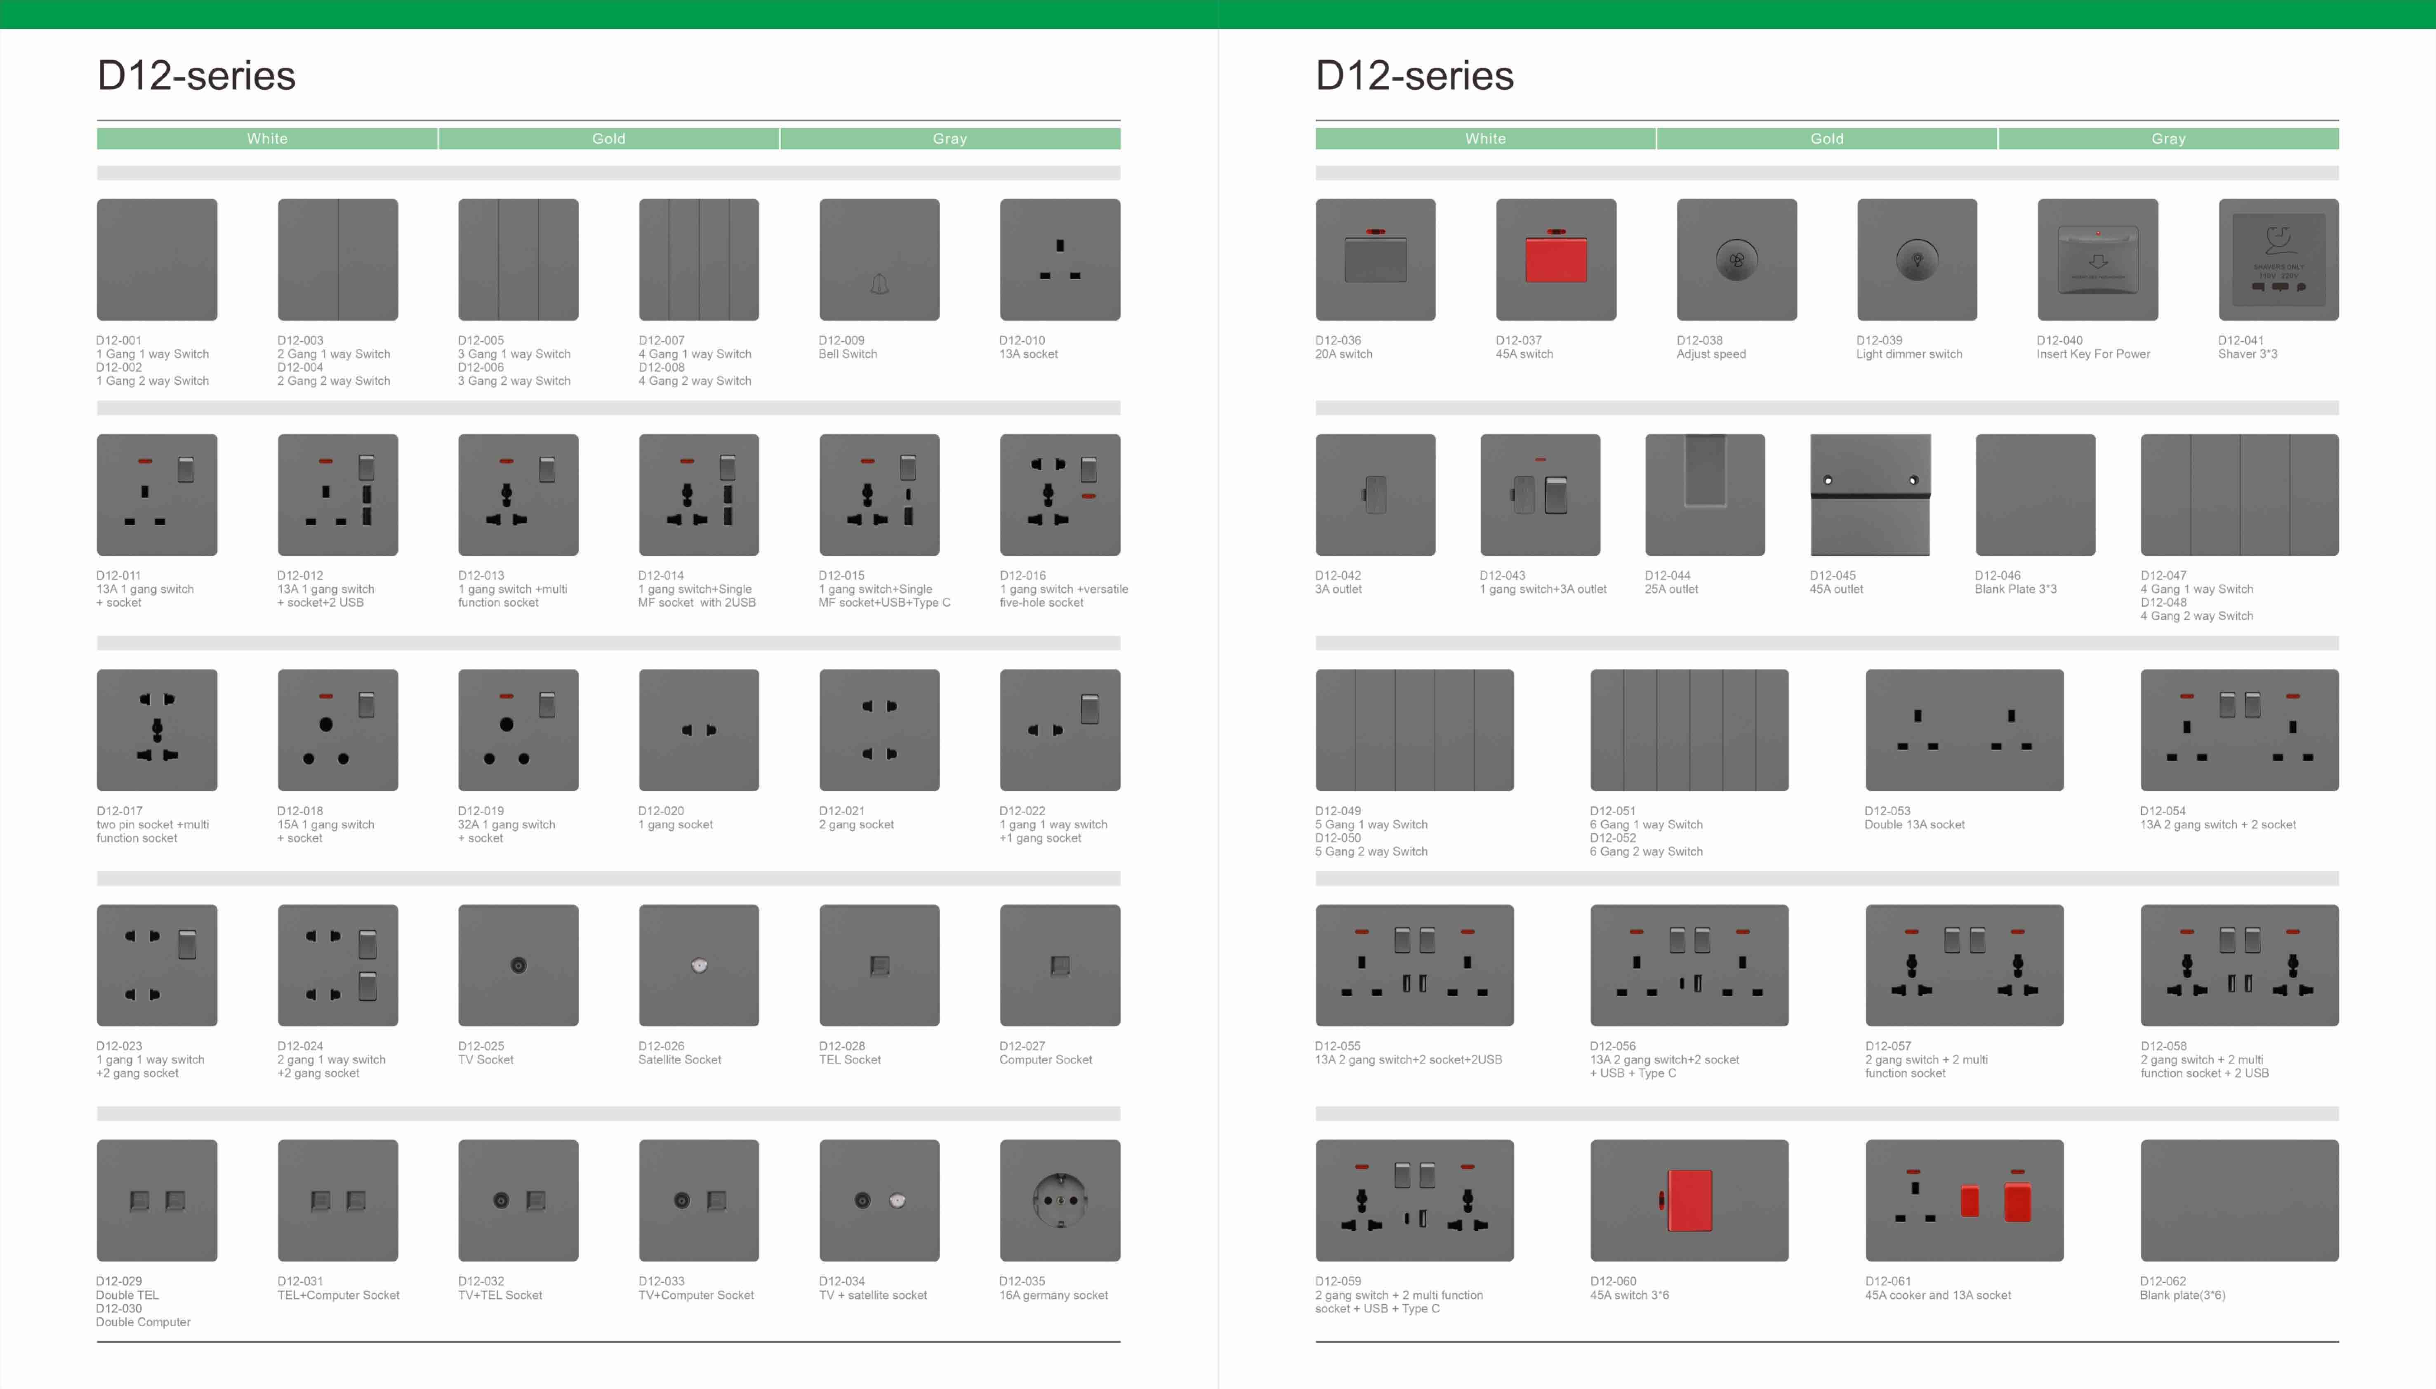Click the D12-027 Computer Socket image
The height and width of the screenshot is (1389, 2436).
click(x=1060, y=965)
